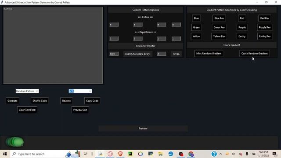Focus the fourth Repetitions input field
281x158 pixels.
(x=177, y=38)
